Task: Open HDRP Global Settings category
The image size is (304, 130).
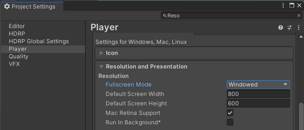Action: 39,41
